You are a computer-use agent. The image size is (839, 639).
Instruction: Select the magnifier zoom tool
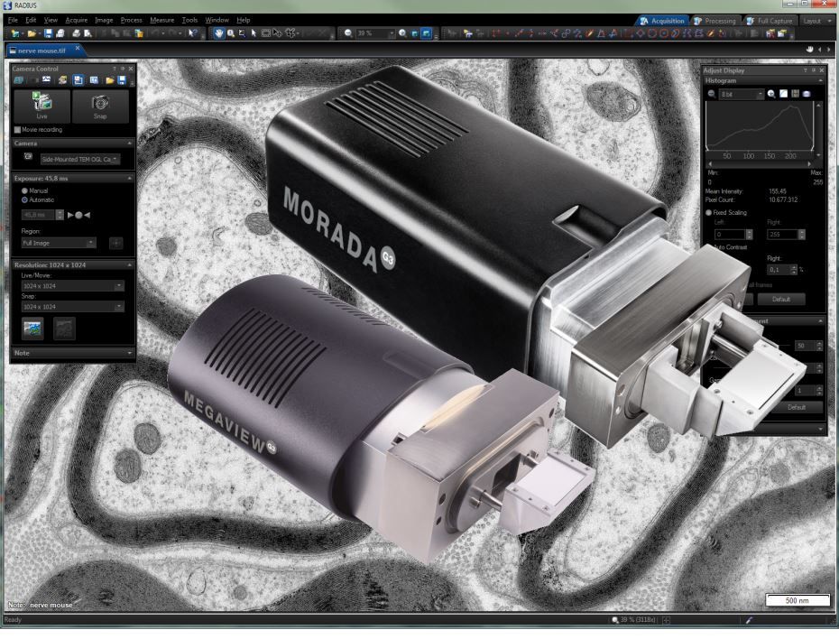pyautogui.click(x=231, y=33)
